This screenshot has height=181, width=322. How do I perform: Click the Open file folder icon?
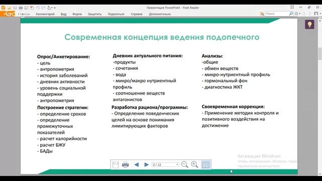coord(9,8)
